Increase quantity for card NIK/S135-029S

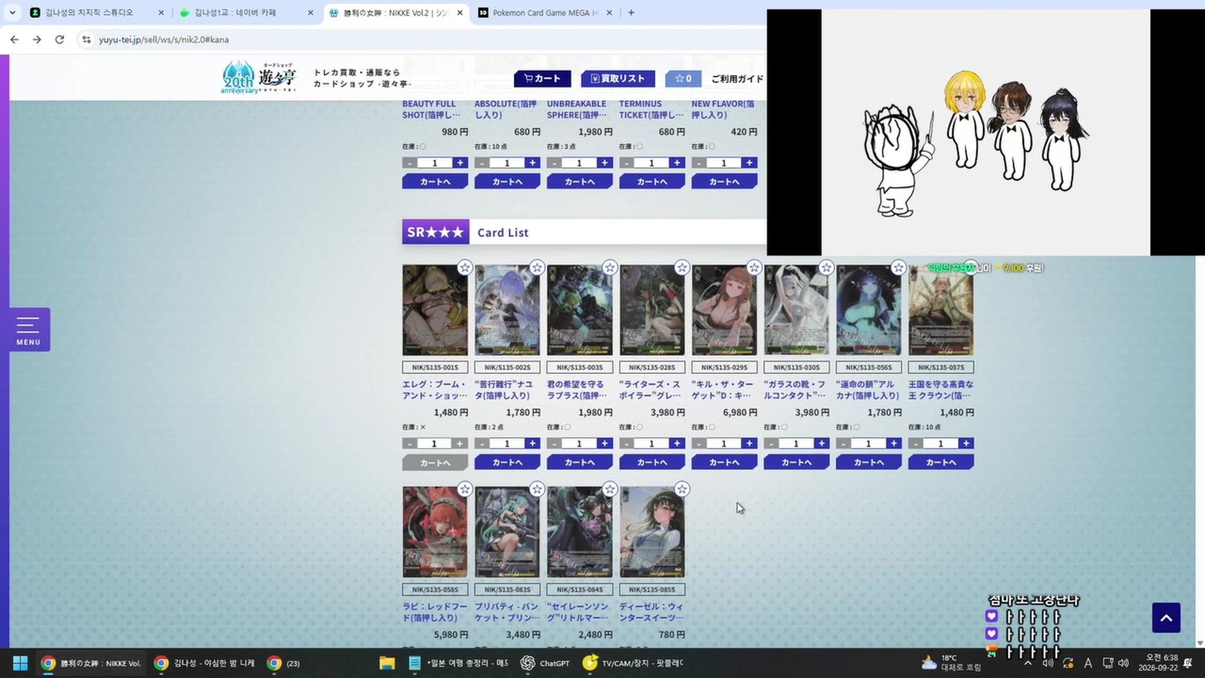click(749, 443)
